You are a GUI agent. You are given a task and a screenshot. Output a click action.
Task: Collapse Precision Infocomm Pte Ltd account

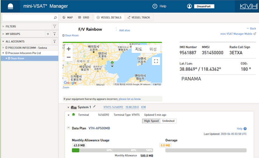(3, 53)
